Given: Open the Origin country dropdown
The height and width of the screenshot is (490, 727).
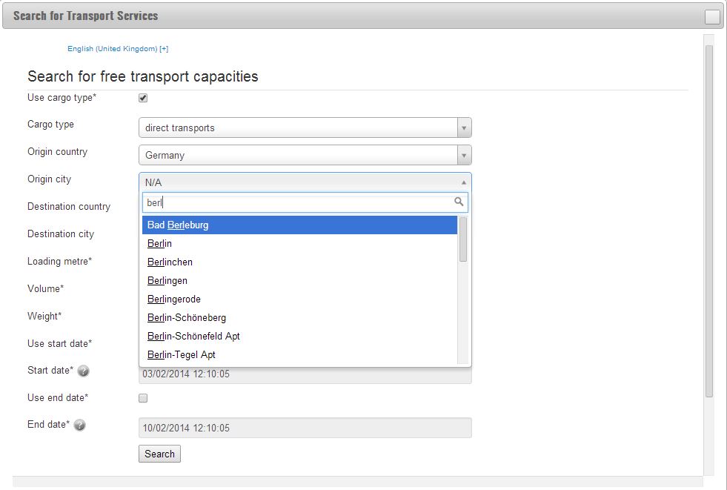Looking at the screenshot, I should pyautogui.click(x=305, y=155).
